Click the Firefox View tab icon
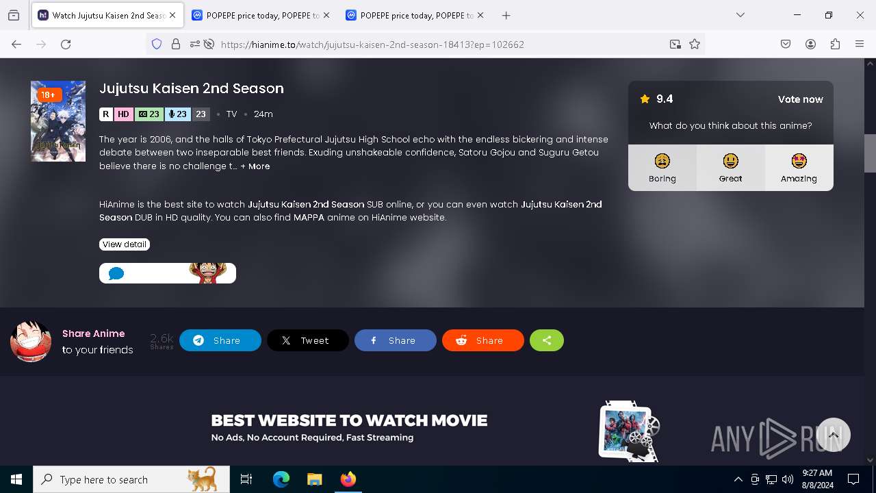This screenshot has height=493, width=876. [14, 15]
